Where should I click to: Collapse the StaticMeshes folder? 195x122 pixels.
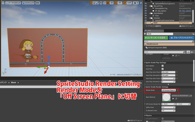pos(150,13)
